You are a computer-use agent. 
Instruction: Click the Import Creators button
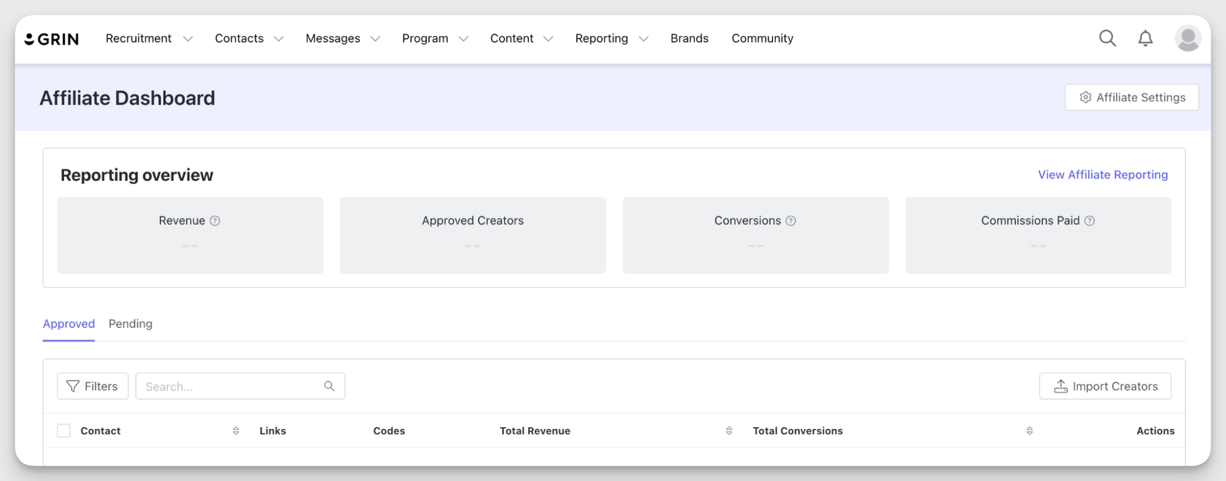coord(1105,386)
